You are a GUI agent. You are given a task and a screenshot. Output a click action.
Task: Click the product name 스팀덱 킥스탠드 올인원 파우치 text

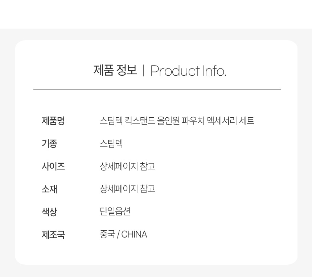coord(152,121)
